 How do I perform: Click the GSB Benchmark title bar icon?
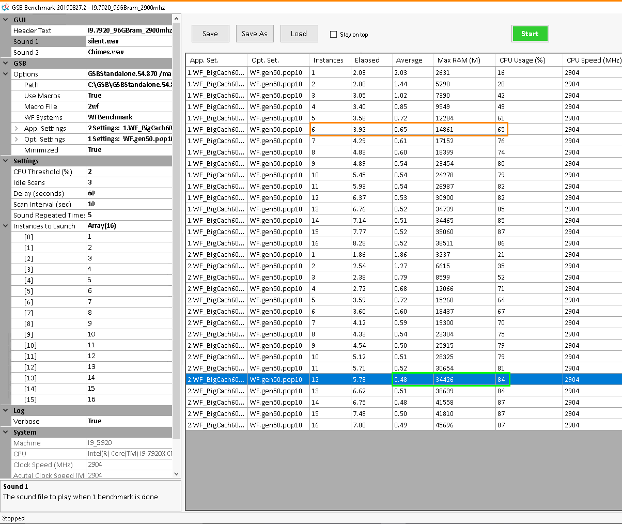tap(5, 7)
